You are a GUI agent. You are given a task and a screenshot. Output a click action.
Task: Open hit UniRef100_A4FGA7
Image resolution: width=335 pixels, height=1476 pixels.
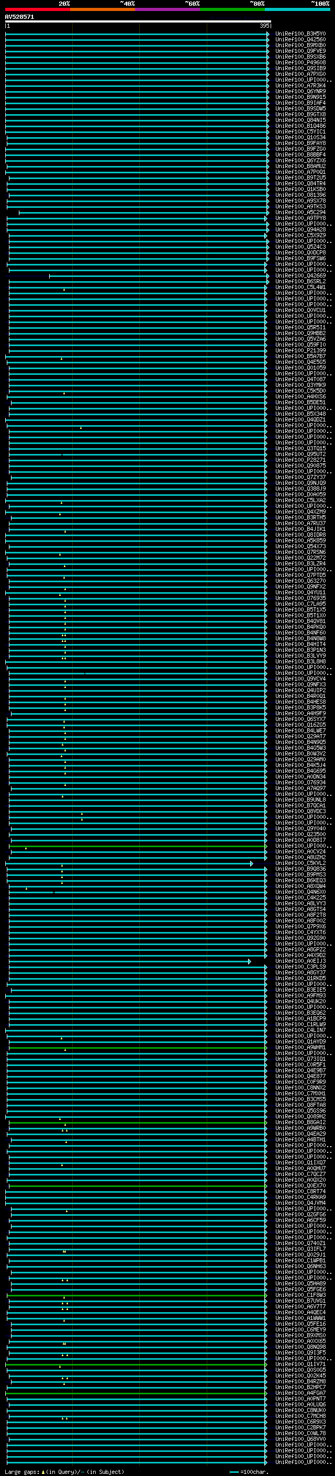[300, 1393]
